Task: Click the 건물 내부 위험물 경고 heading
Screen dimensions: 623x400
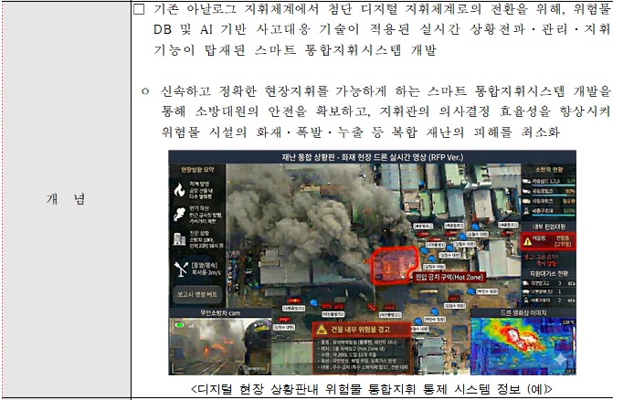Action: click(360, 330)
